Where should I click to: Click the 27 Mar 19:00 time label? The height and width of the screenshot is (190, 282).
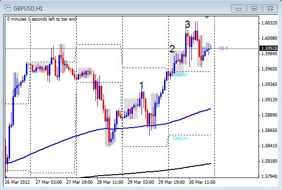[79, 182]
